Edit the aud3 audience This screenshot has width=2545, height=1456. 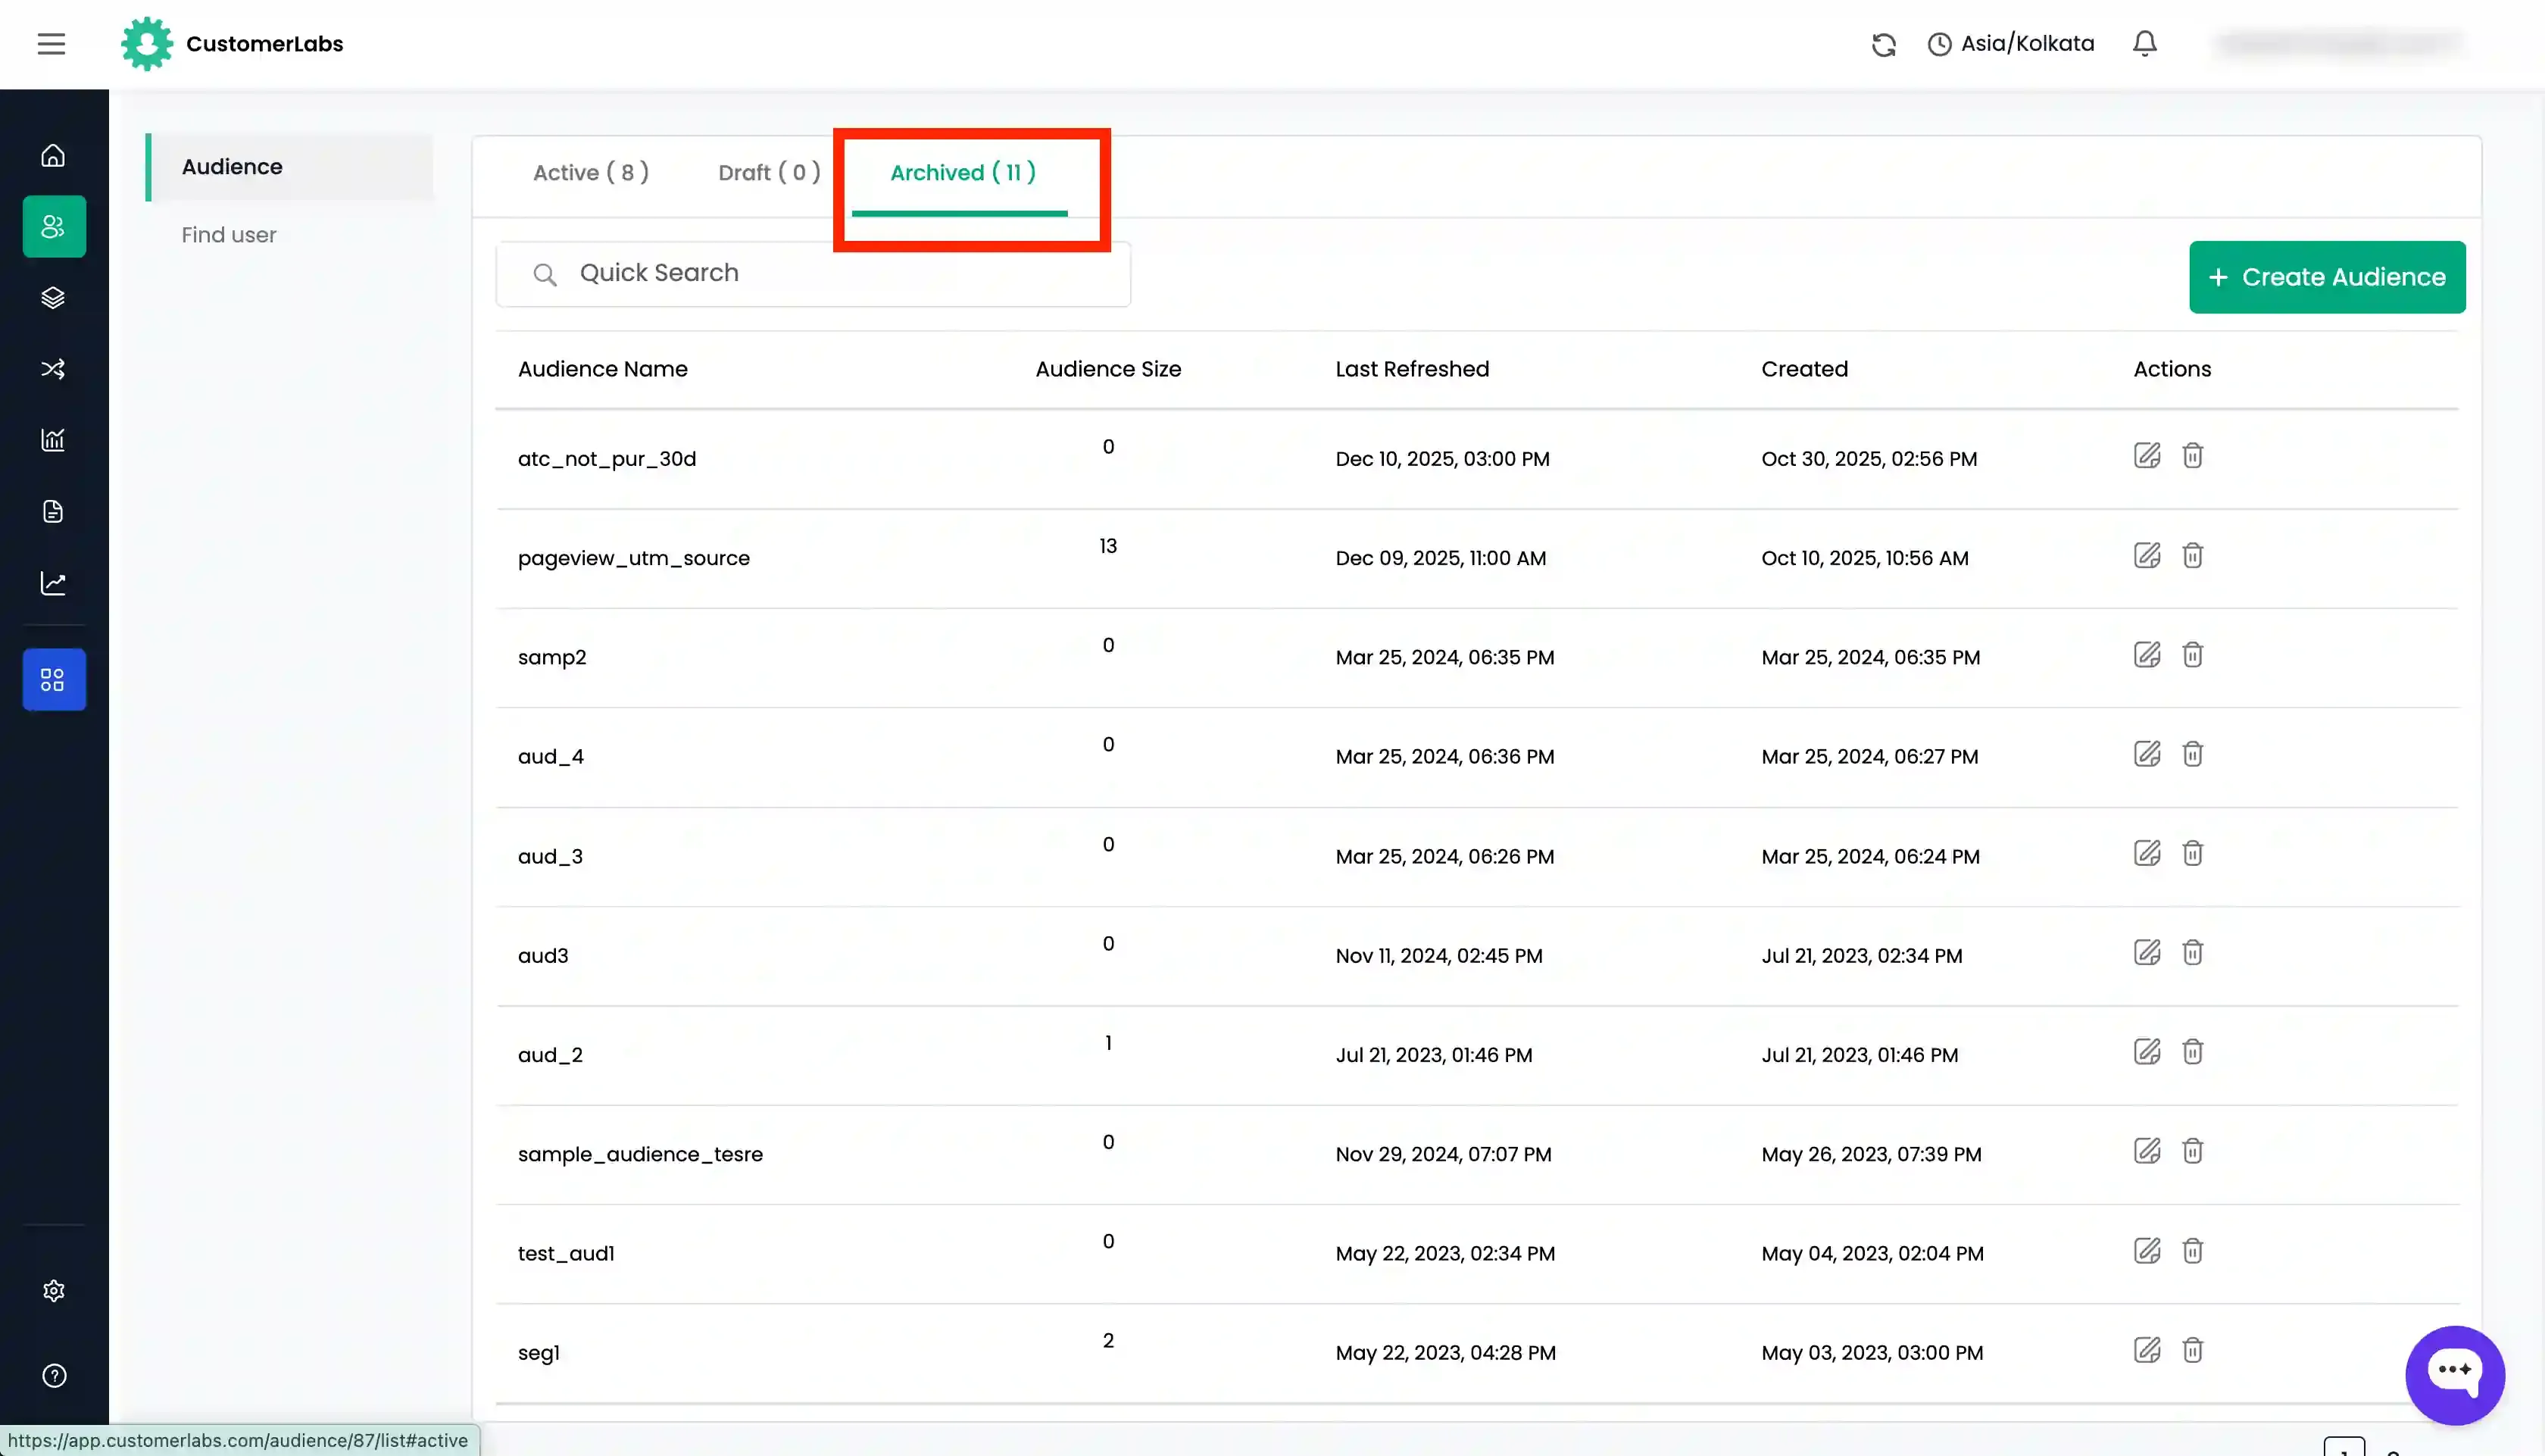(2146, 952)
